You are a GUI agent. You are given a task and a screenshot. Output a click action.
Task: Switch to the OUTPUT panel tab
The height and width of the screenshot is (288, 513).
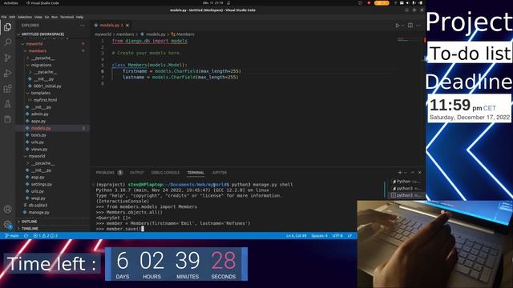[x=137, y=173]
